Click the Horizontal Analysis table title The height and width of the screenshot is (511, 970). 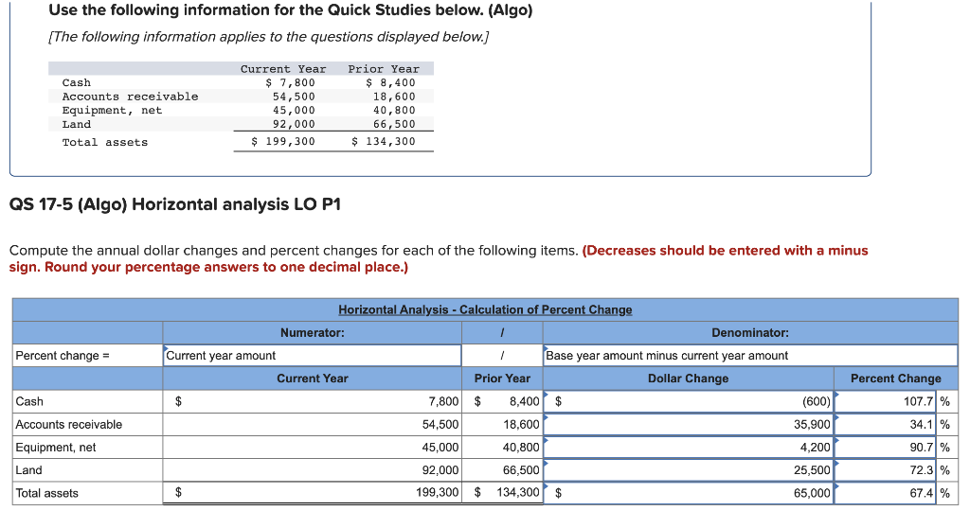485,309
